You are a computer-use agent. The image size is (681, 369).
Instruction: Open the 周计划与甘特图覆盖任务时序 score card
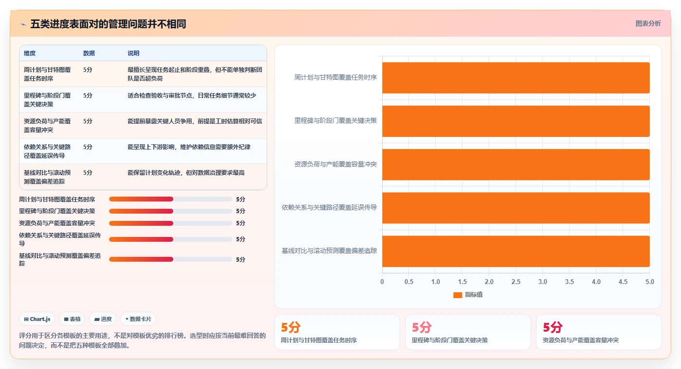click(337, 332)
